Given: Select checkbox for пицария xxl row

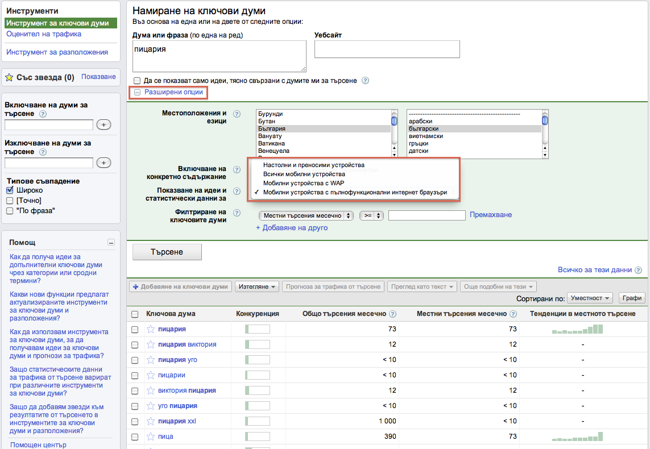Looking at the screenshot, I should pos(135,421).
